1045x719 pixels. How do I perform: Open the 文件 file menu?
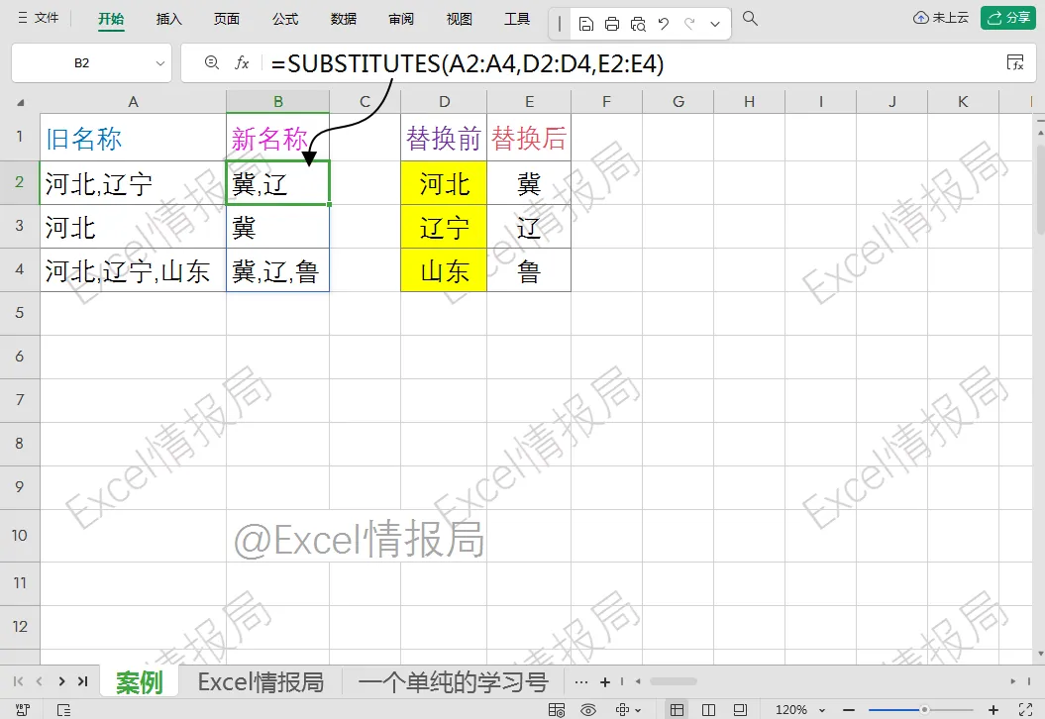click(39, 18)
